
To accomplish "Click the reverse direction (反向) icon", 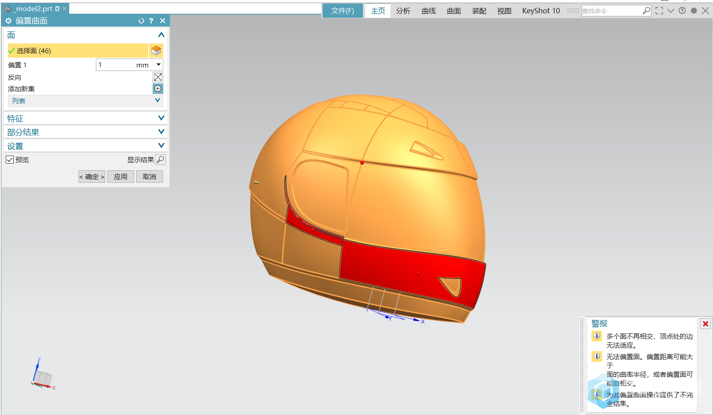I will tap(158, 77).
